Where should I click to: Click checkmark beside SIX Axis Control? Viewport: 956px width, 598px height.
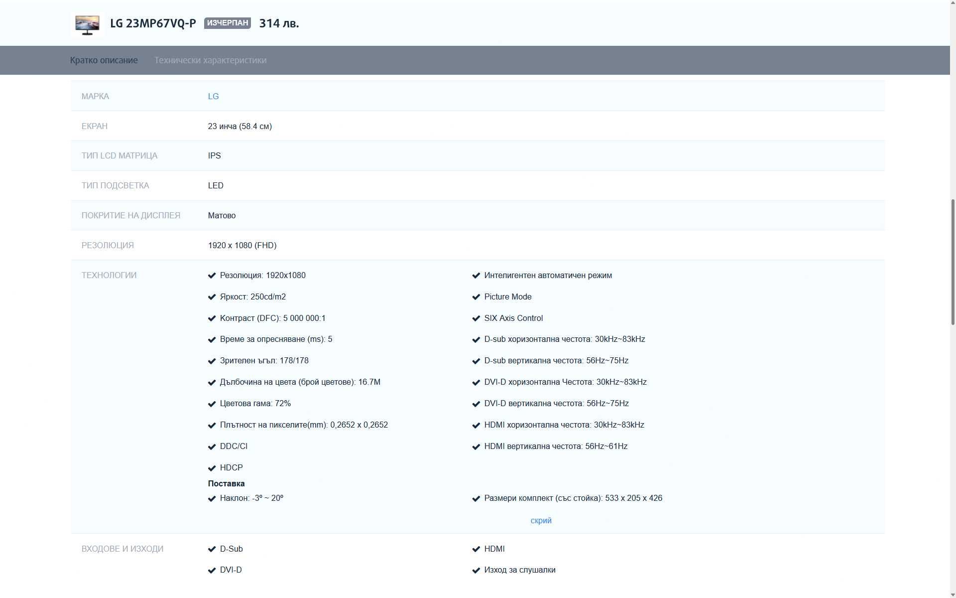476,318
